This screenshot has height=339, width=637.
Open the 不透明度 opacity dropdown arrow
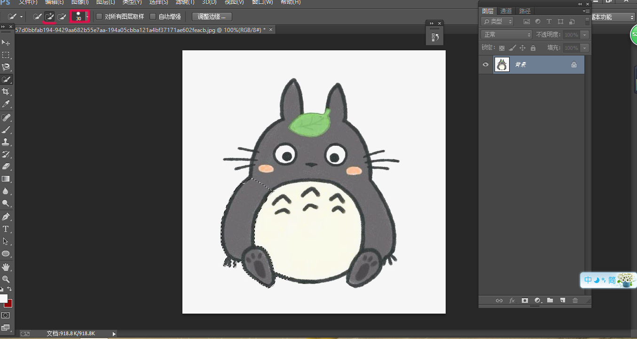click(x=585, y=35)
